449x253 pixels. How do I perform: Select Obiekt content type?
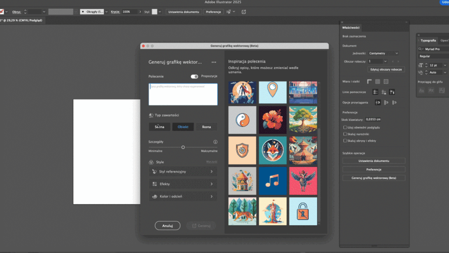click(183, 127)
